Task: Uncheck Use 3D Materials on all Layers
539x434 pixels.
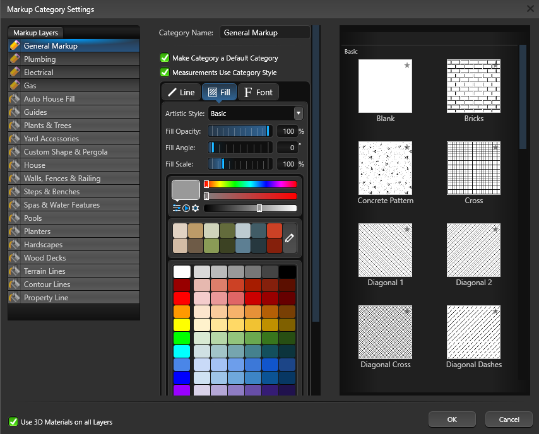Action: pos(13,421)
